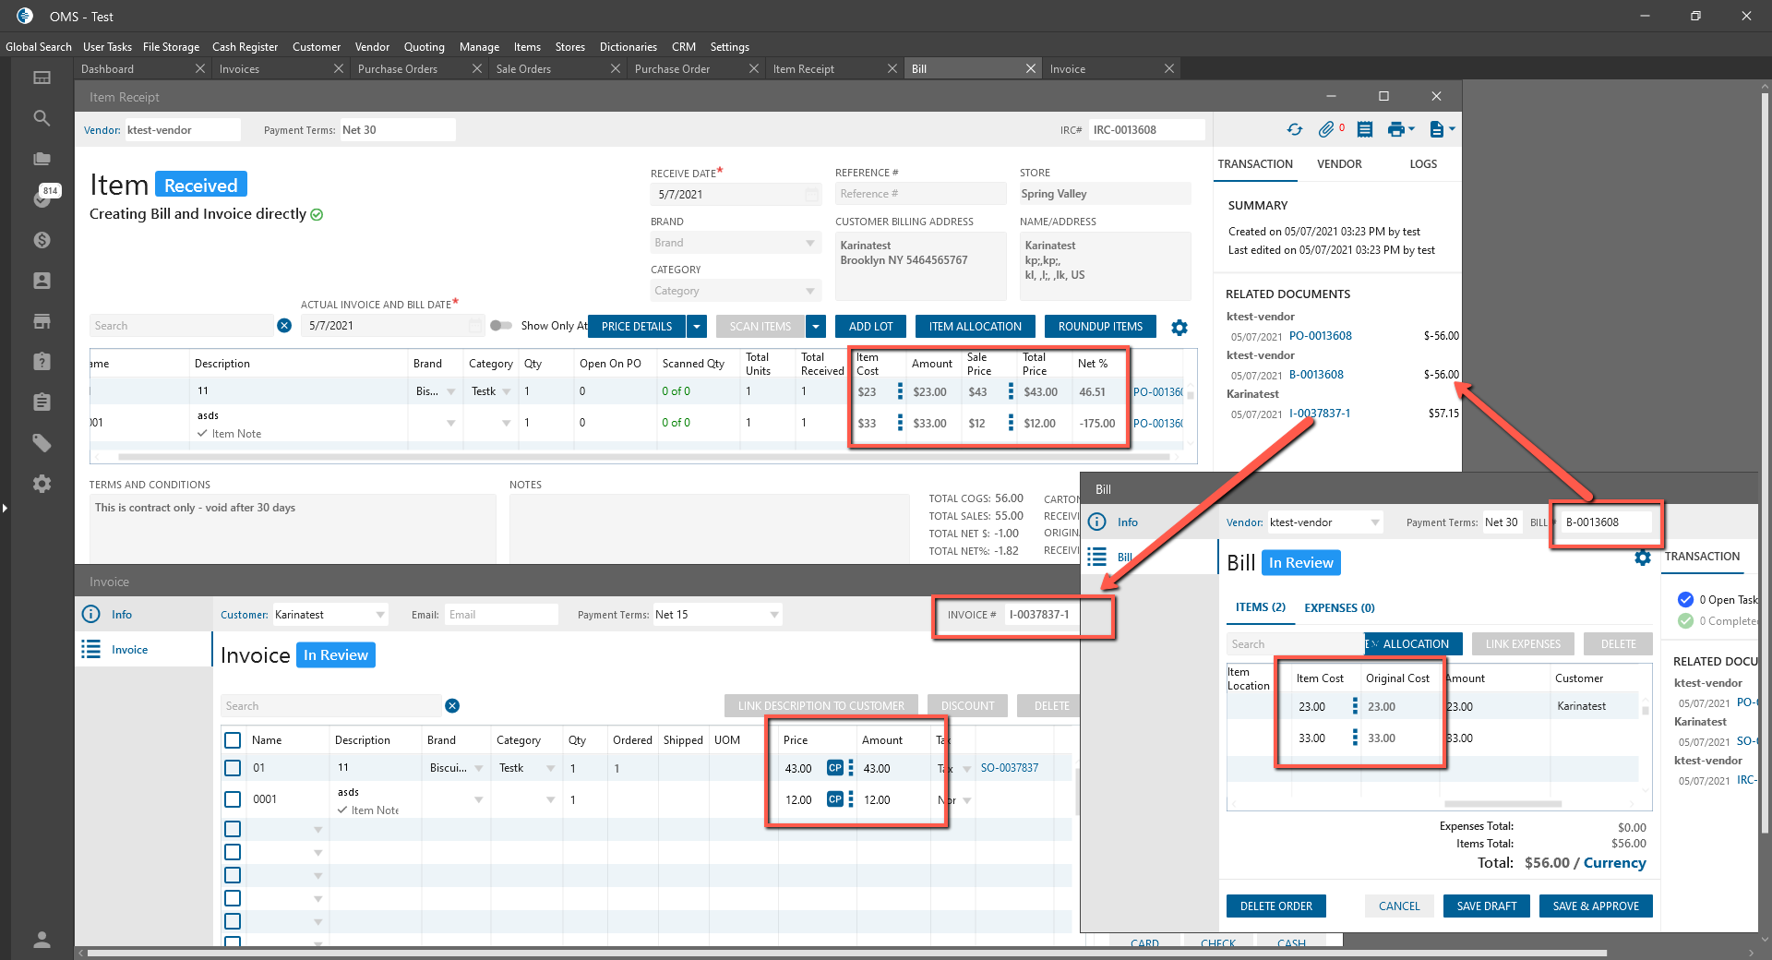Toggle the Show Only switch

coord(501,326)
